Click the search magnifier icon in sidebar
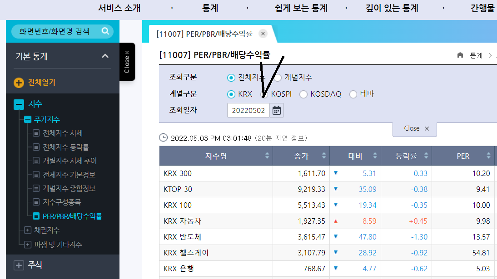497x279 pixels. tap(105, 32)
